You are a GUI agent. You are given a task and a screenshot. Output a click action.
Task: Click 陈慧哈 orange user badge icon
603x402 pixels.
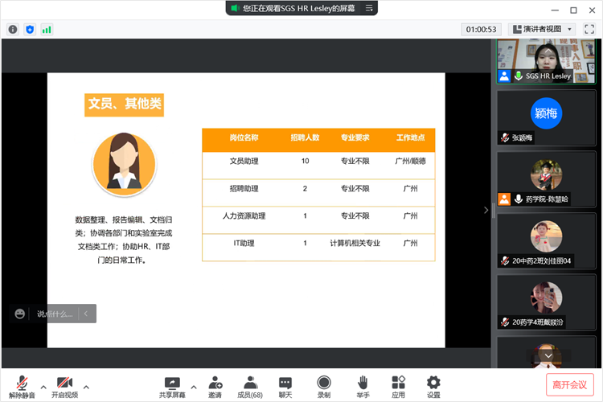click(x=504, y=199)
